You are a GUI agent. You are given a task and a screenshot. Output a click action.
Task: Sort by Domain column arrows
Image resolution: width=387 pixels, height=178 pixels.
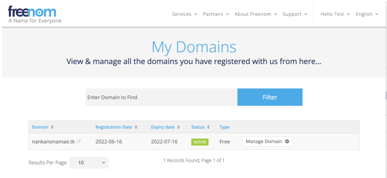pos(52,127)
